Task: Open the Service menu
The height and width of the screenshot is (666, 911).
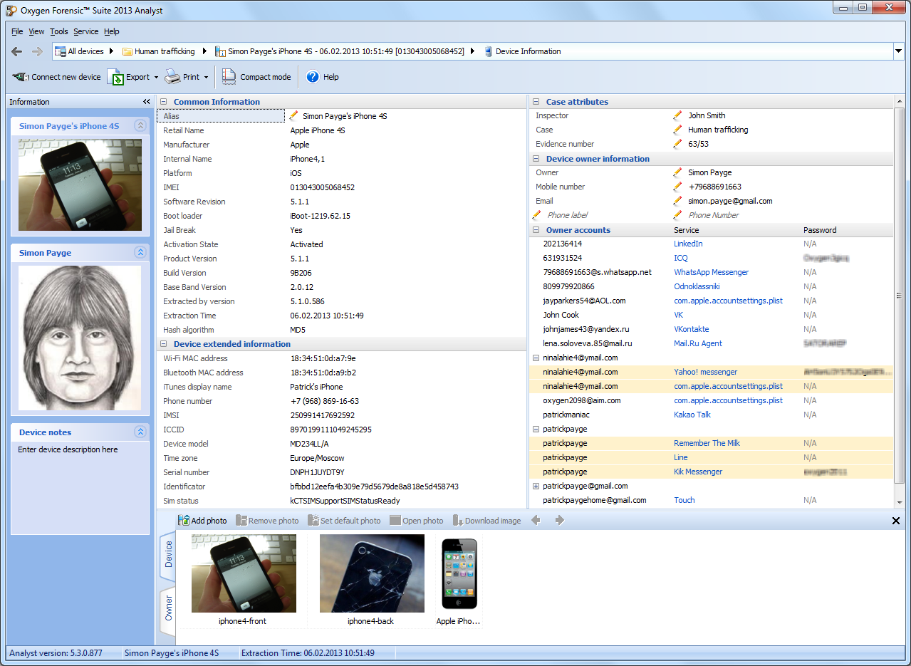Action: [x=86, y=31]
